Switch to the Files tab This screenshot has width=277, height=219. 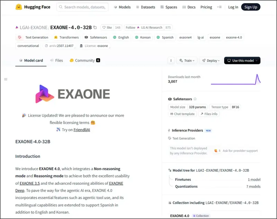[x=56, y=61]
